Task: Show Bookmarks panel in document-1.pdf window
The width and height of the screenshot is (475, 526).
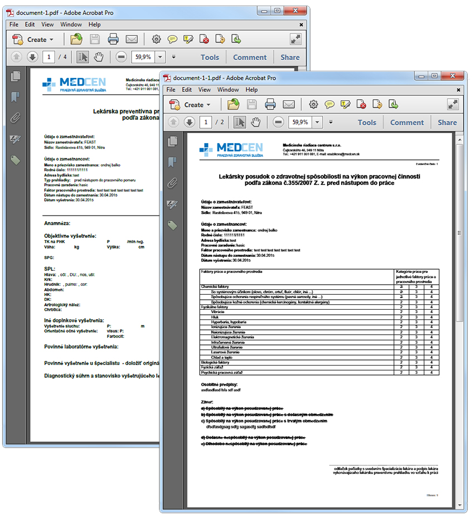Action: click(16, 97)
